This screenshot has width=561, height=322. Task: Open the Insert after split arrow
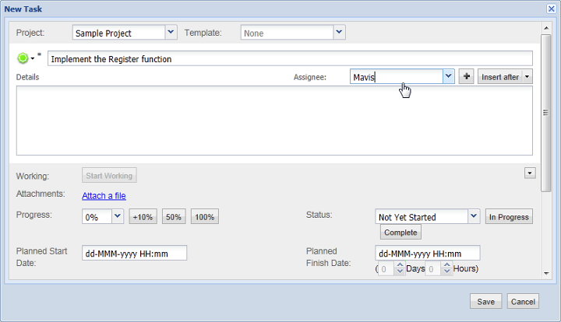pos(527,77)
